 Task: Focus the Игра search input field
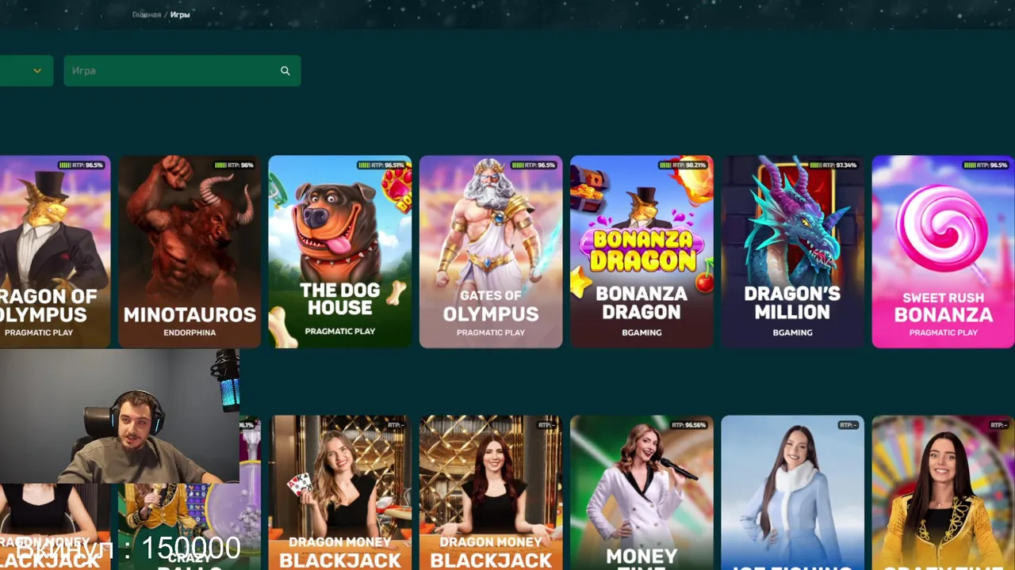tap(182, 71)
